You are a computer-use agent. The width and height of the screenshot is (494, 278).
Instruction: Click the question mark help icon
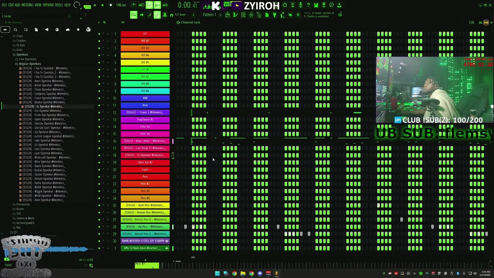tap(308, 5)
